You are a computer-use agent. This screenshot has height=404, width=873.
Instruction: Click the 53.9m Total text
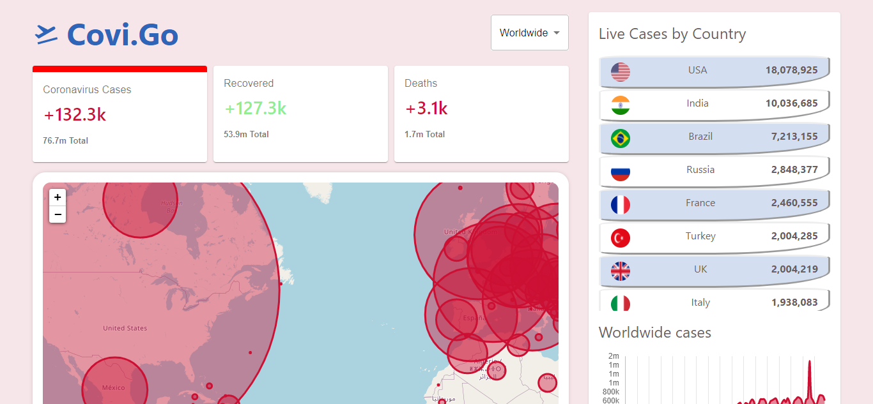246,134
